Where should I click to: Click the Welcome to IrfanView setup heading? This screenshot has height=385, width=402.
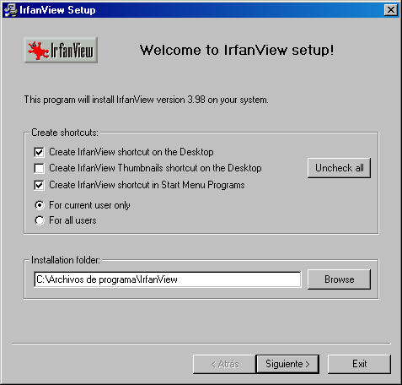click(x=237, y=50)
